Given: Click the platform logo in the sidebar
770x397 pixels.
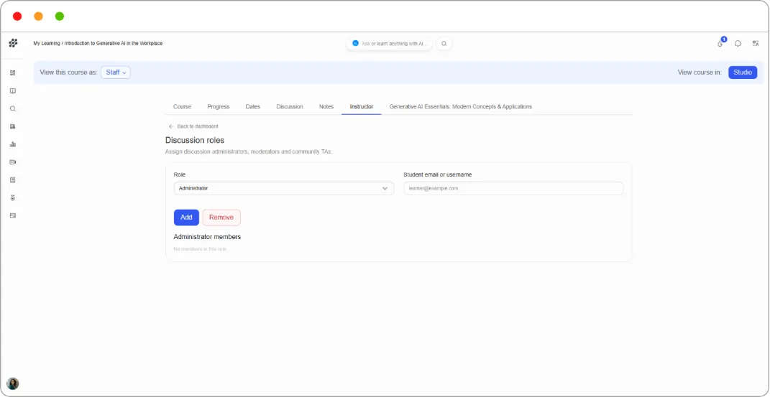Looking at the screenshot, I should [13, 43].
